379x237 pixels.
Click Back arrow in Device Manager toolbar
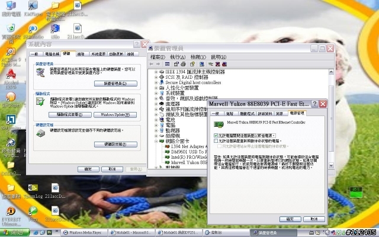(152, 64)
